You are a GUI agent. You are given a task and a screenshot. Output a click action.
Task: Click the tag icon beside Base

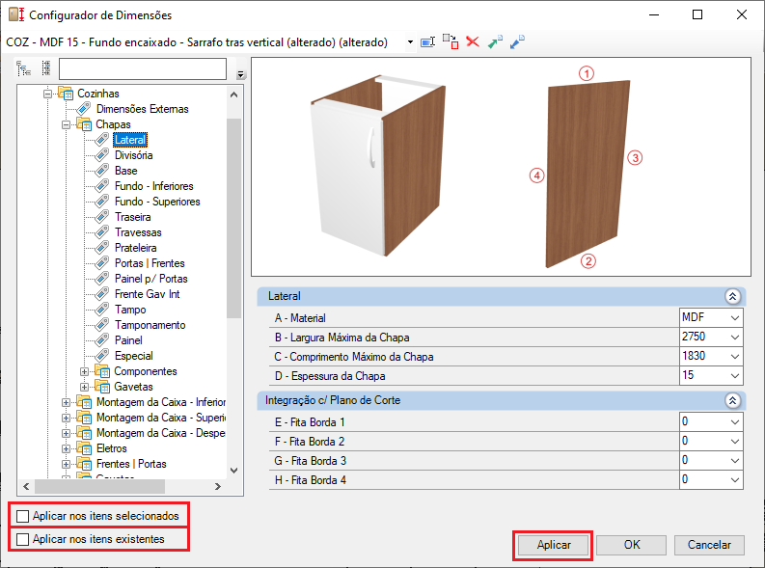pyautogui.click(x=101, y=171)
